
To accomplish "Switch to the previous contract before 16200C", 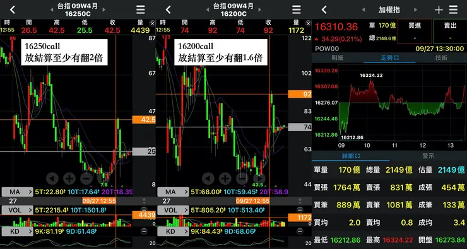I will click(208, 10).
